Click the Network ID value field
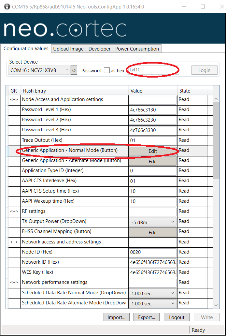This screenshot has width=226, height=336. (x=152, y=262)
